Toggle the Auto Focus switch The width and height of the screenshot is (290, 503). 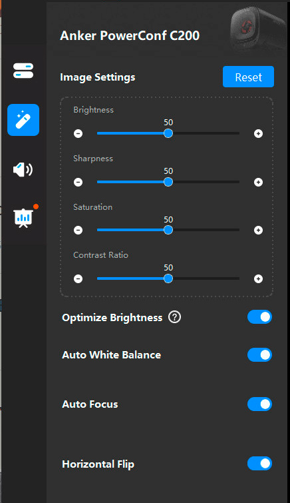click(x=259, y=404)
